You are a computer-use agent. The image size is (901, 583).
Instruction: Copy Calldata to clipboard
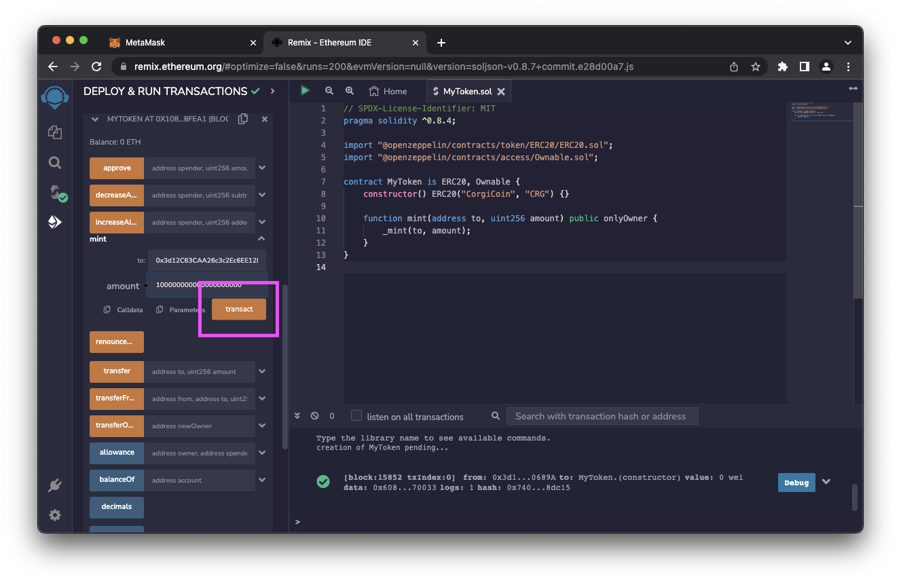coord(107,309)
